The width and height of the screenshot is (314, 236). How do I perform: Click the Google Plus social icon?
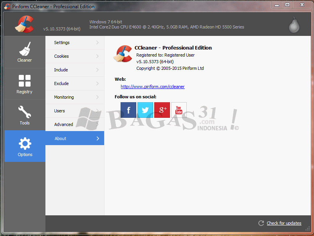pos(162,110)
